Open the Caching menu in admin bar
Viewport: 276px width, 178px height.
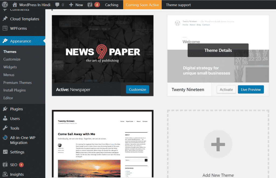tap(112, 5)
